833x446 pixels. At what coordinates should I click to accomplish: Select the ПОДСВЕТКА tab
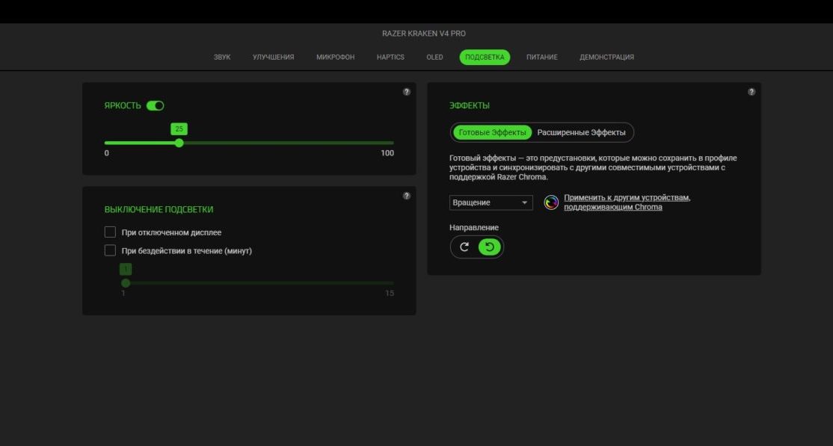485,58
